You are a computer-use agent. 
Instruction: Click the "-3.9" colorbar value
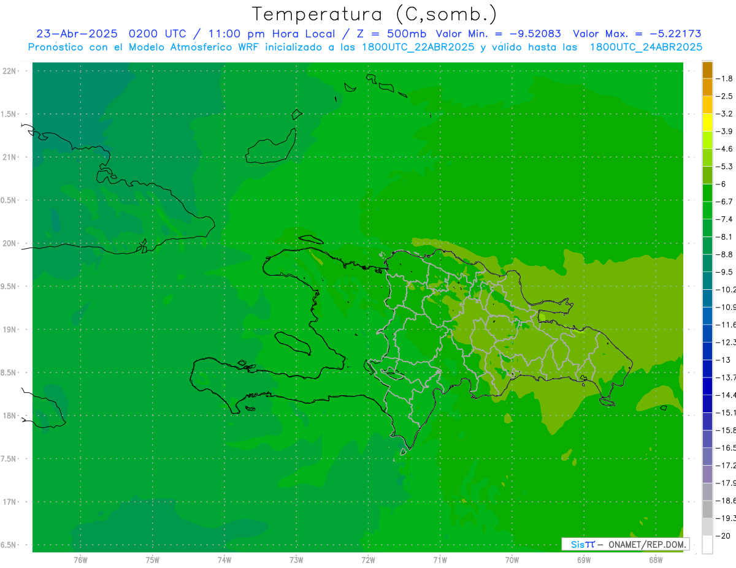pos(724,131)
